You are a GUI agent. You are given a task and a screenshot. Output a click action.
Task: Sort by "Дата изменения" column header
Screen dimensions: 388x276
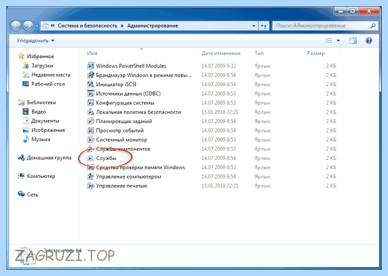[x=221, y=53]
